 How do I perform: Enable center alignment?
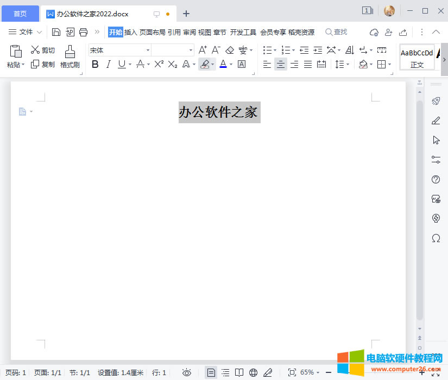280,64
